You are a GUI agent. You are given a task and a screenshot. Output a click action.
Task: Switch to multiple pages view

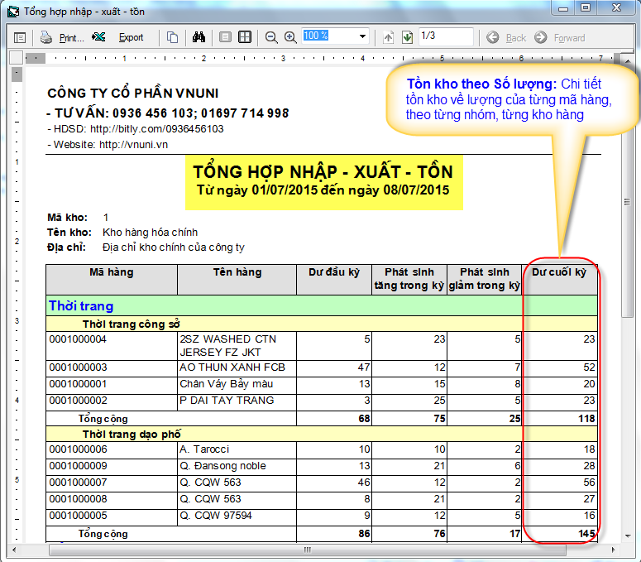[x=245, y=37]
